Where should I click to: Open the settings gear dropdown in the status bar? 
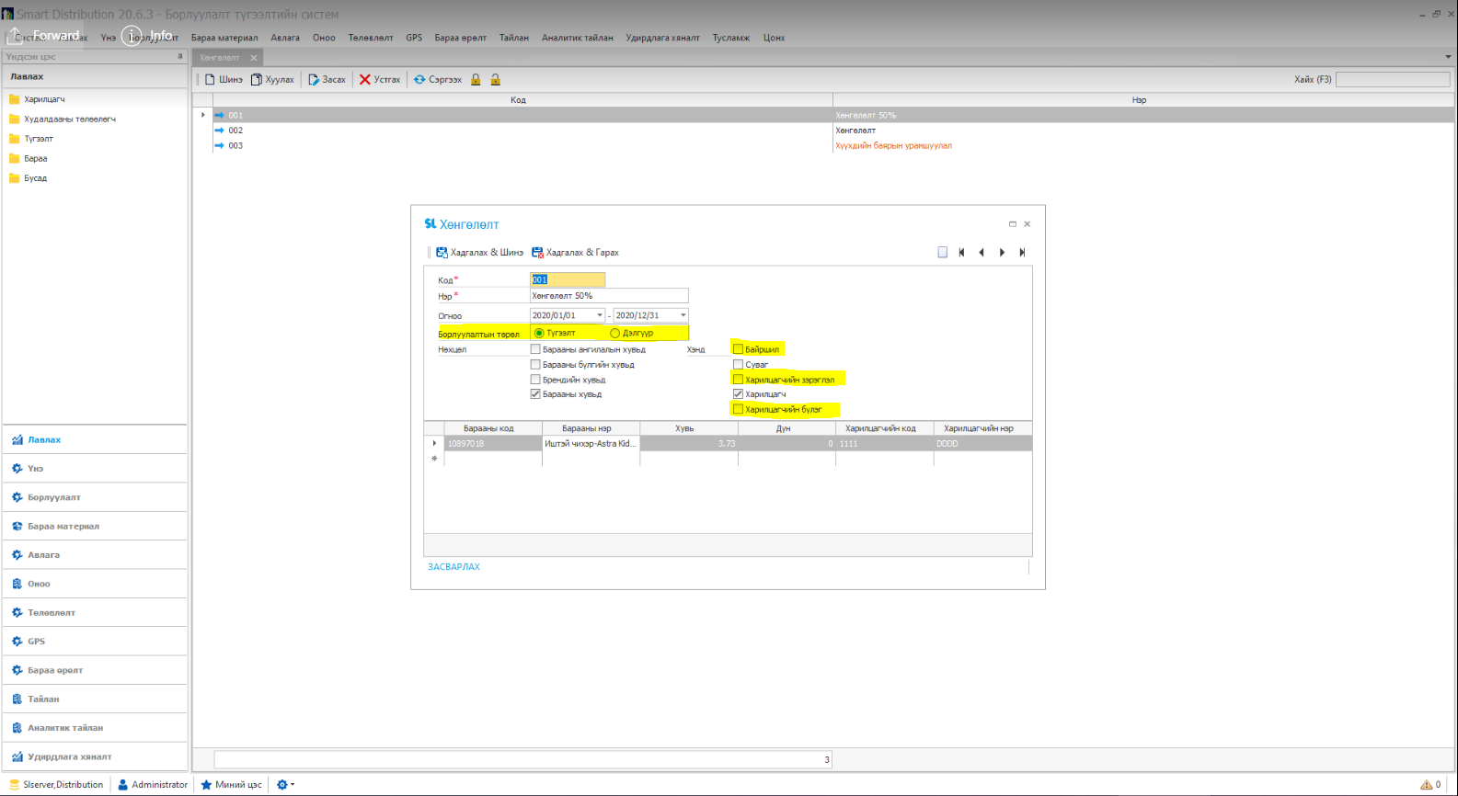(286, 785)
